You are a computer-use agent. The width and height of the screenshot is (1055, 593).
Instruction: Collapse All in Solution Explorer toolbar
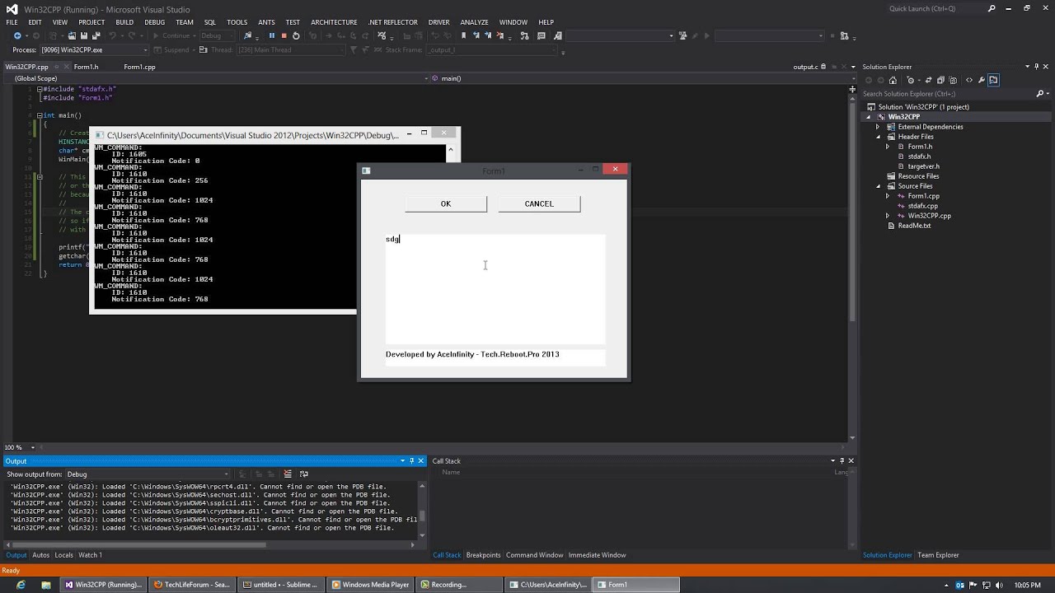[x=941, y=80]
